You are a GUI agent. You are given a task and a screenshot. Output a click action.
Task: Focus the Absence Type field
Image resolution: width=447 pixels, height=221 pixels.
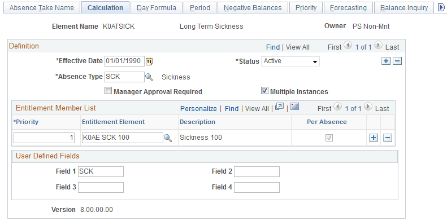(125, 77)
